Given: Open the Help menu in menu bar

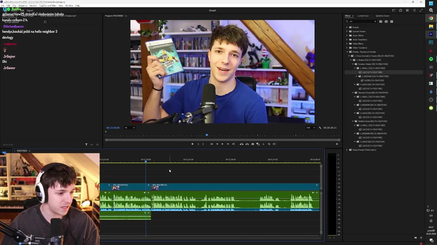Looking at the screenshot, I should [77, 6].
